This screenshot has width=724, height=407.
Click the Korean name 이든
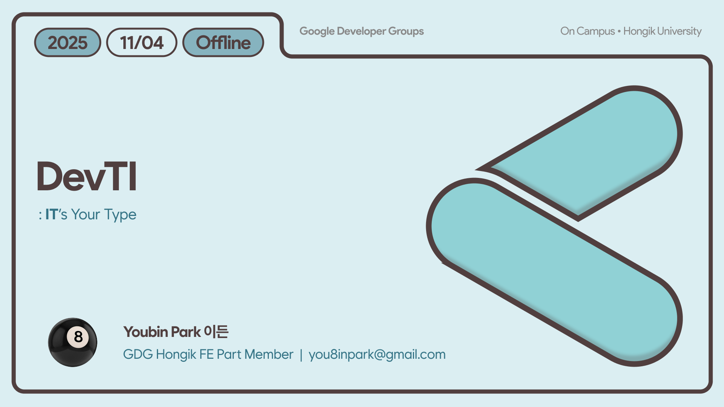(216, 332)
